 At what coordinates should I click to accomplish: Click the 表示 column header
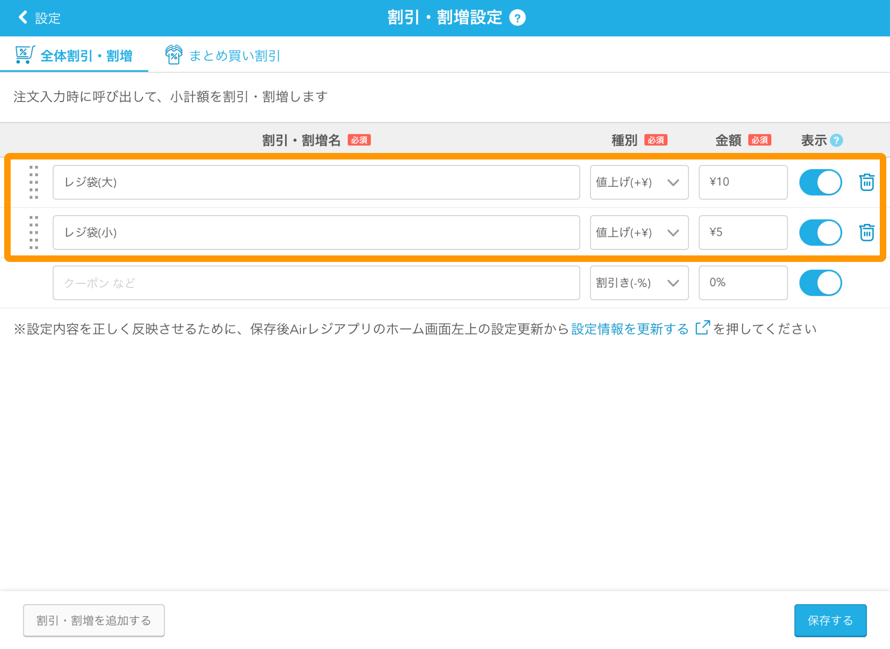tap(814, 140)
